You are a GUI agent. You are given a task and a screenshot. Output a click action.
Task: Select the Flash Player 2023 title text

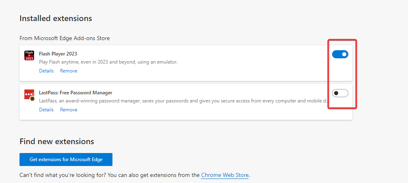pos(58,54)
